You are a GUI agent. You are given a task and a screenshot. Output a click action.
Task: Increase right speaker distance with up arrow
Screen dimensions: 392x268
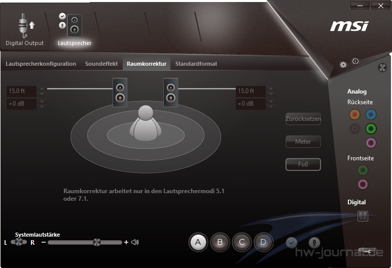click(271, 88)
